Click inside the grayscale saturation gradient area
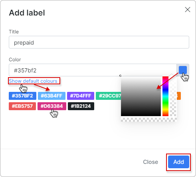This screenshot has width=196, height=177. click(141, 96)
